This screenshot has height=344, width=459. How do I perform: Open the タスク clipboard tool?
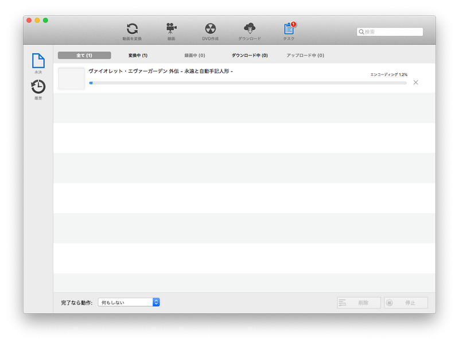tap(289, 32)
